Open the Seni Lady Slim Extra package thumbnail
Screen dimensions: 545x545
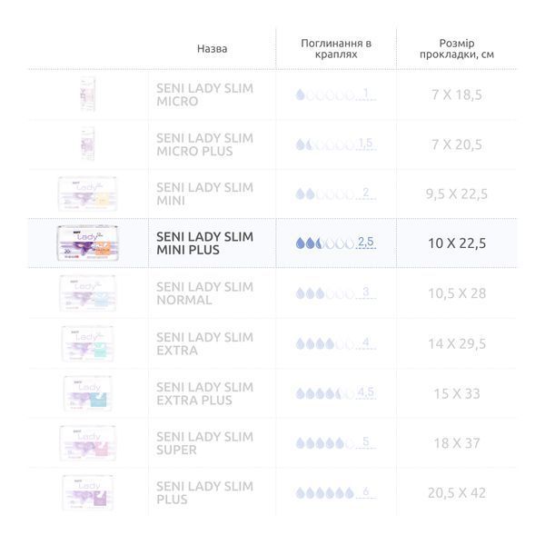[87, 343]
